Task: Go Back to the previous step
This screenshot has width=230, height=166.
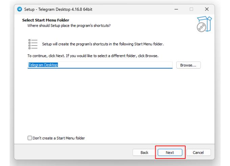Action: coord(144,152)
